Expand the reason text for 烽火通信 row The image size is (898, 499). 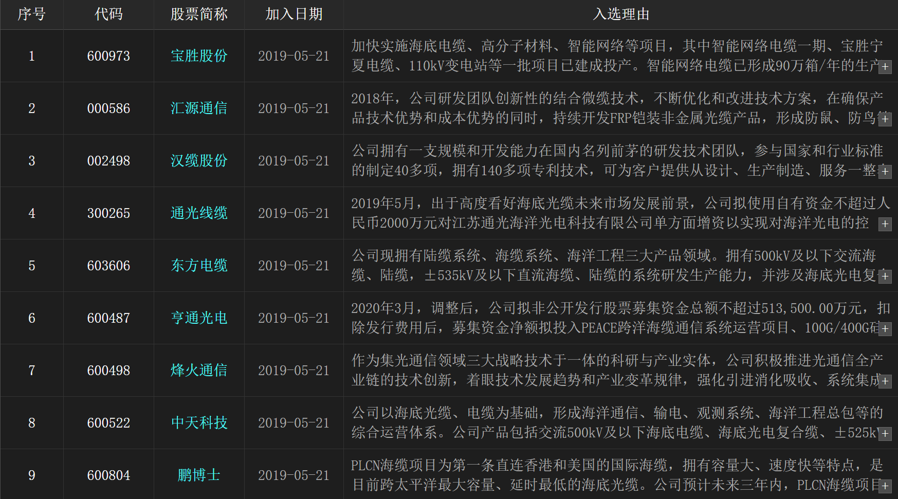tap(885, 381)
